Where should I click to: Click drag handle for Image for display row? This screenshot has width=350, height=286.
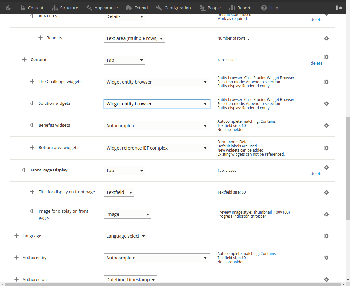point(32,211)
